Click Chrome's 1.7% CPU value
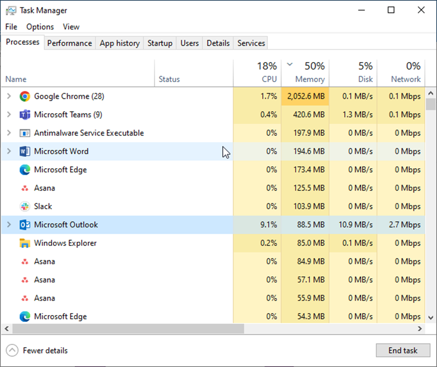This screenshot has width=437, height=367. click(269, 96)
